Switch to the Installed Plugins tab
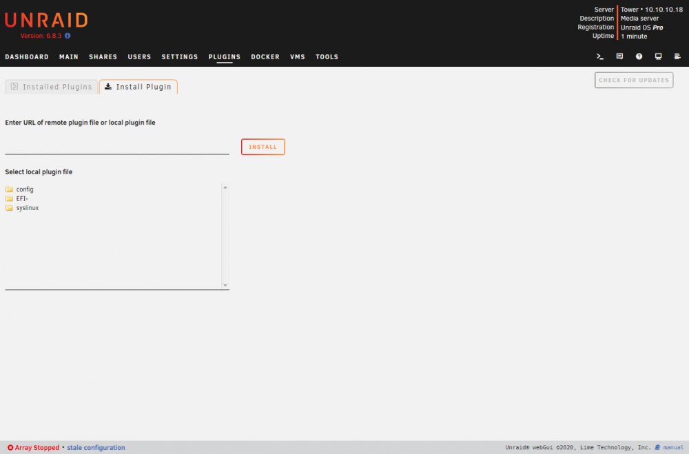The height and width of the screenshot is (454, 689). pyautogui.click(x=52, y=87)
